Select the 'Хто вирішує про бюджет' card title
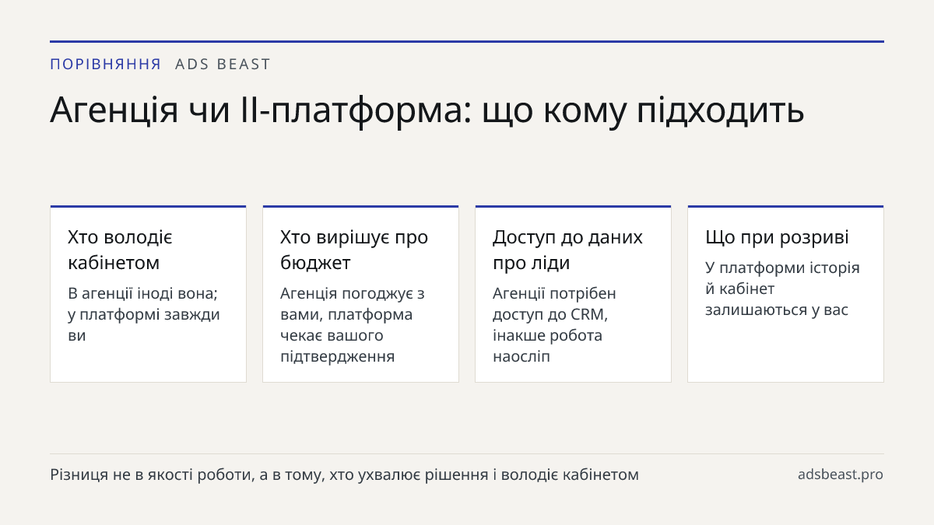 coord(354,250)
